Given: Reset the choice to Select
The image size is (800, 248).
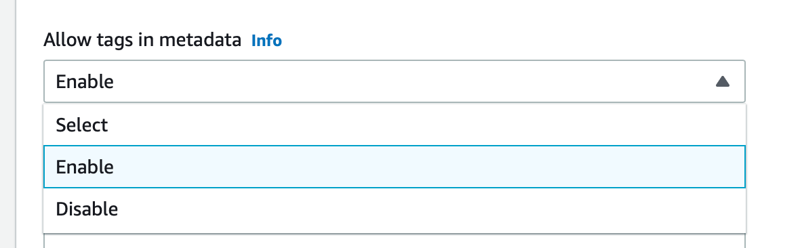Looking at the screenshot, I should click(395, 125).
